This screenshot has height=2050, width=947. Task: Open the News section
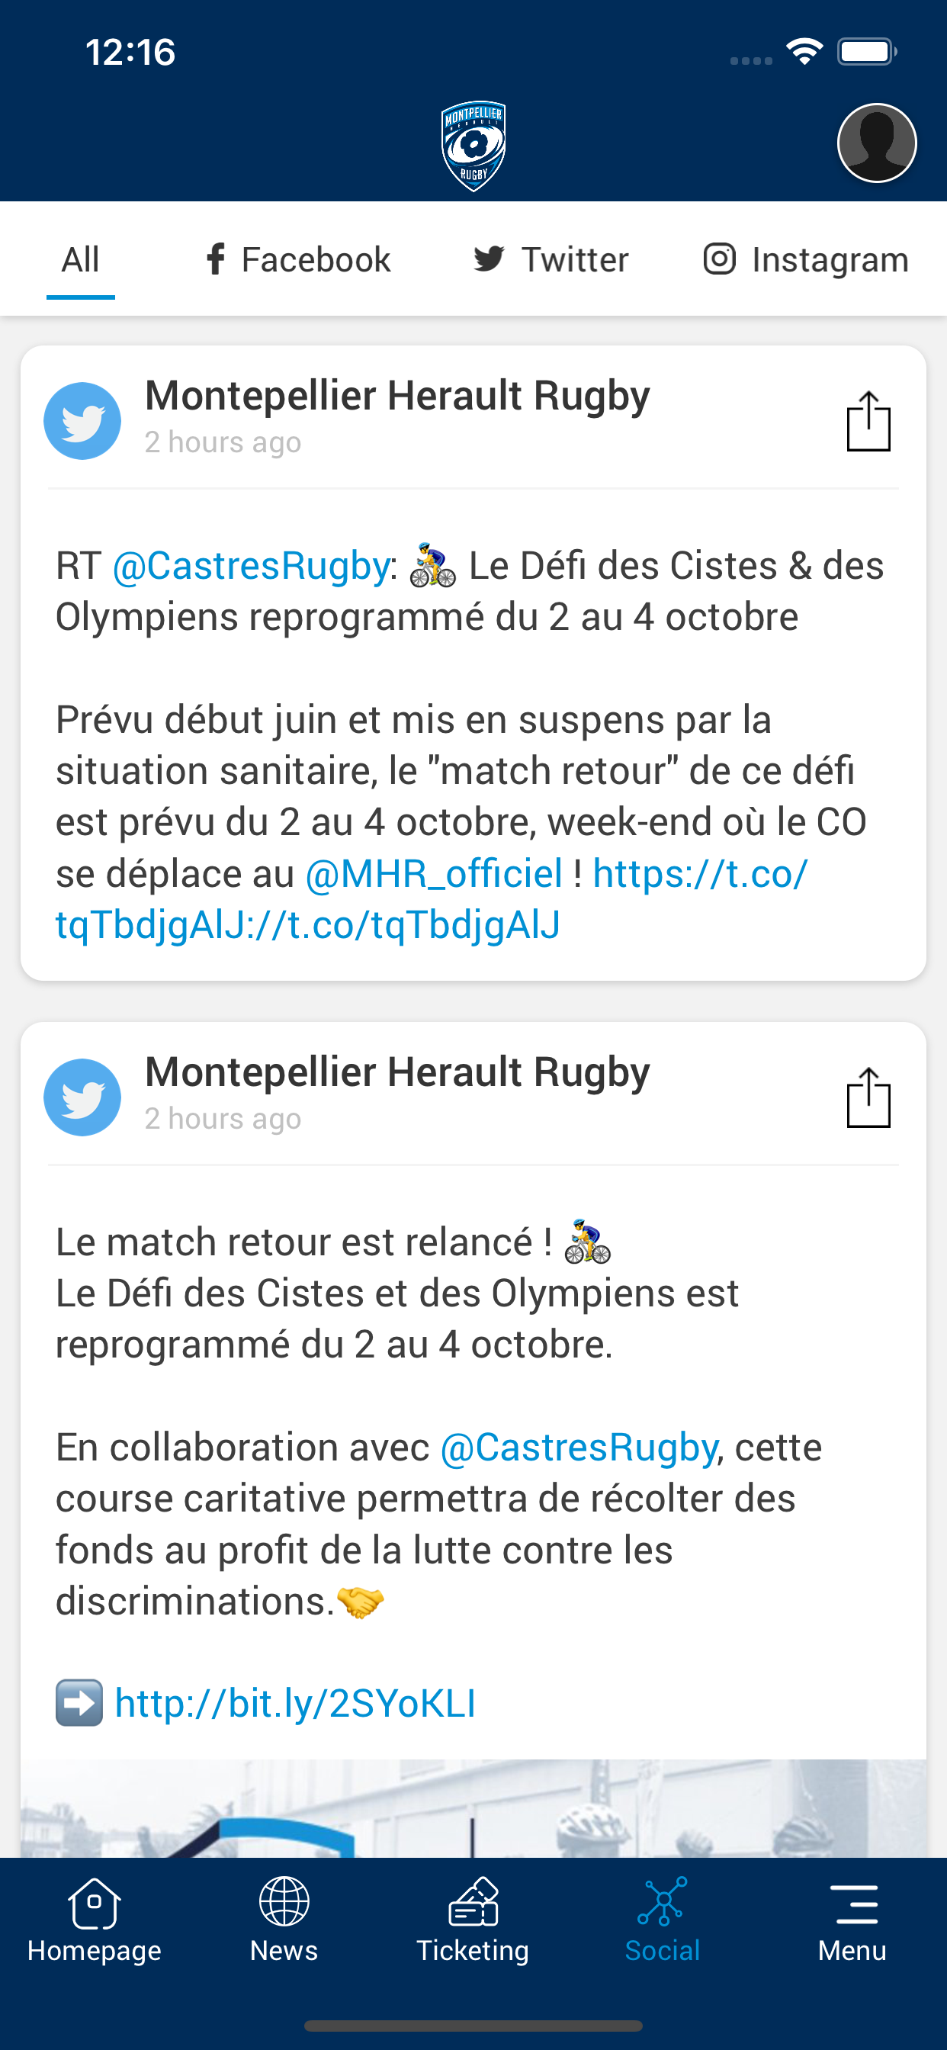[284, 1920]
